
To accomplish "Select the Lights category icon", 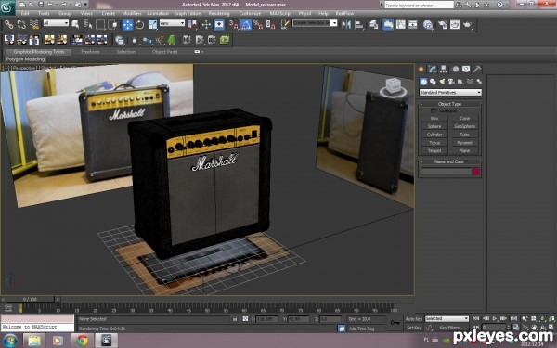I will [x=442, y=82].
